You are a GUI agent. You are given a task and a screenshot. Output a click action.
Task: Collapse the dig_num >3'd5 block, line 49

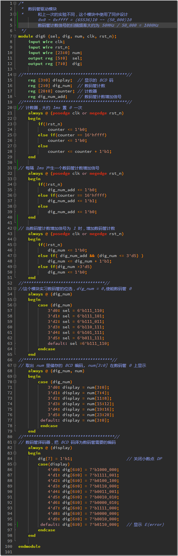pyautogui.click(x=15, y=267)
